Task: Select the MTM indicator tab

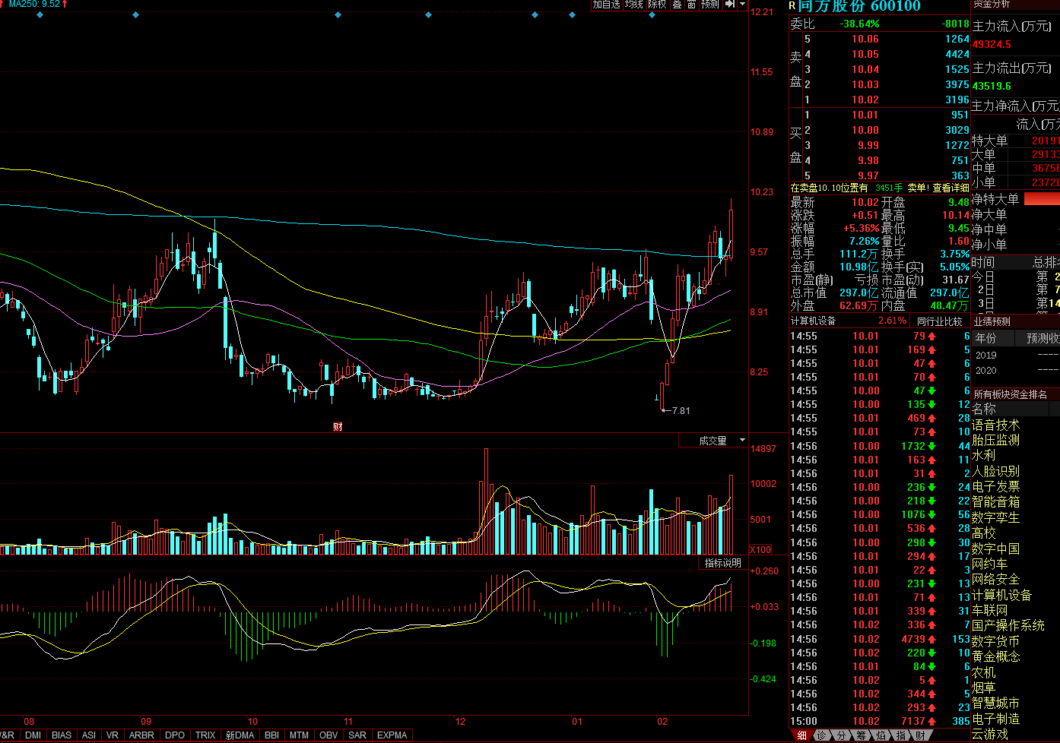Action: tap(300, 735)
